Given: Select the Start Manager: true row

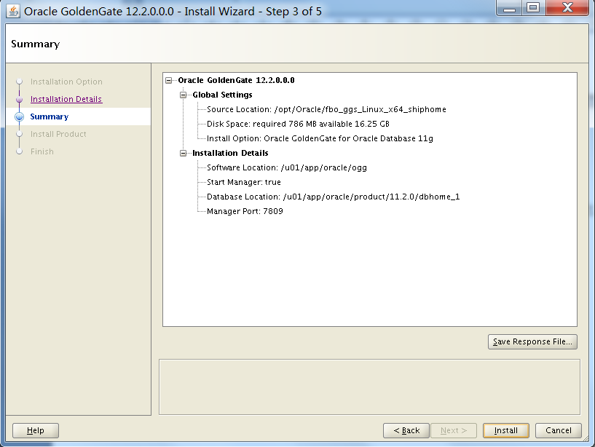Looking at the screenshot, I should click(x=244, y=182).
